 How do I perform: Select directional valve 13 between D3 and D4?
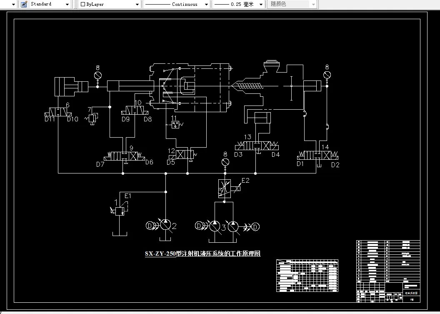click(x=257, y=146)
